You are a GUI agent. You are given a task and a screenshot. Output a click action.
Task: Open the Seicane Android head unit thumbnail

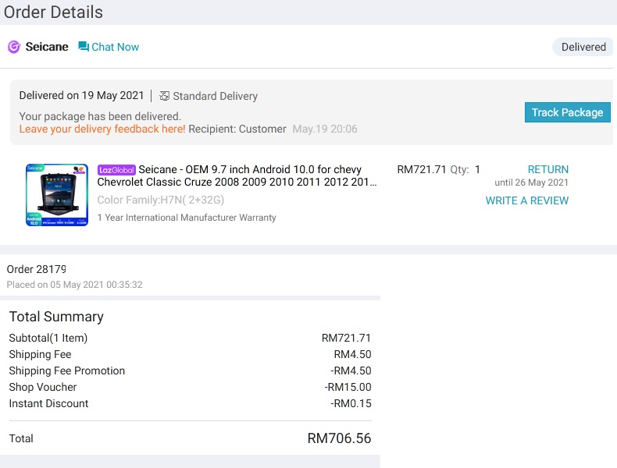pos(57,195)
